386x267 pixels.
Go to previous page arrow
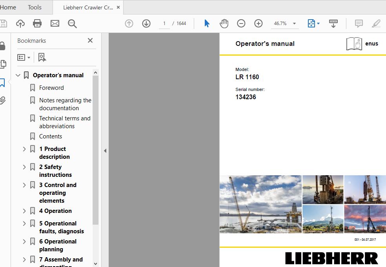pyautogui.click(x=129, y=24)
